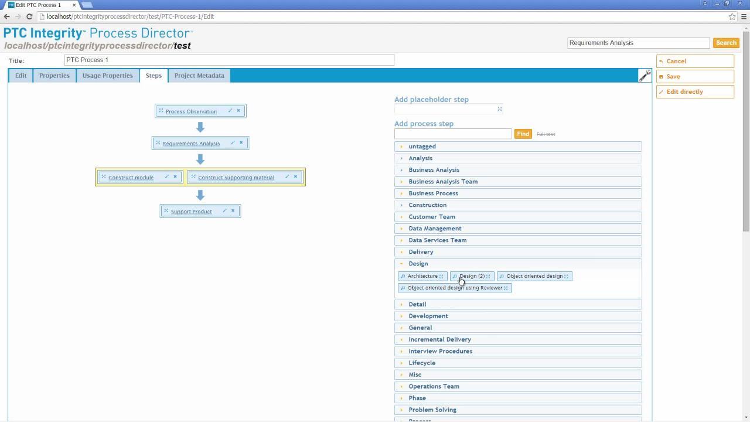The image size is (750, 422).
Task: Click drag handle of Construct supporting material
Action: (x=193, y=176)
